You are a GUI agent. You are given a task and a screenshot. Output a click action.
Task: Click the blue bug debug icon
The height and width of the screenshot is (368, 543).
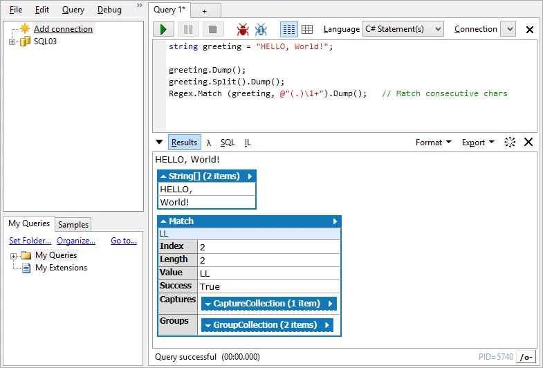pyautogui.click(x=261, y=30)
